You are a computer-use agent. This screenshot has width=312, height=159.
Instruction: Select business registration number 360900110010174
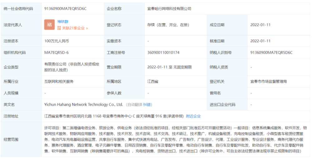click(163, 53)
